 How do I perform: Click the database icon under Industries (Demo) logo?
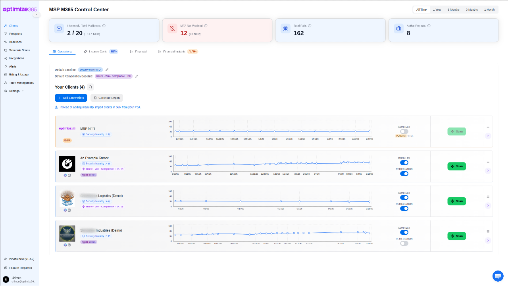pos(69,245)
